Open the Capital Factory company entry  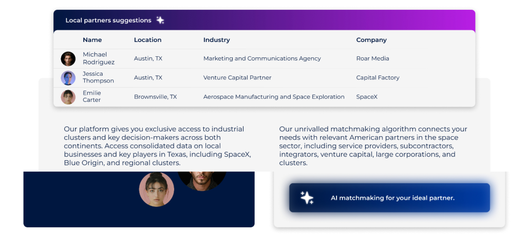click(x=378, y=78)
